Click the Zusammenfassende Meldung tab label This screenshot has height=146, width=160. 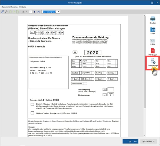(x=13, y=7)
